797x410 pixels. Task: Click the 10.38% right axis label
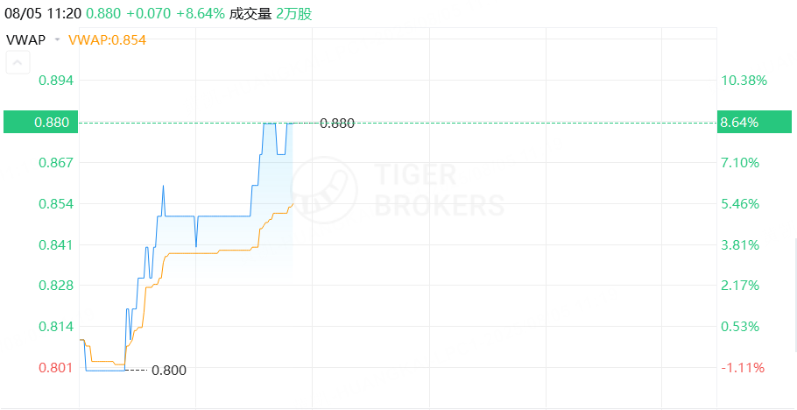point(744,80)
